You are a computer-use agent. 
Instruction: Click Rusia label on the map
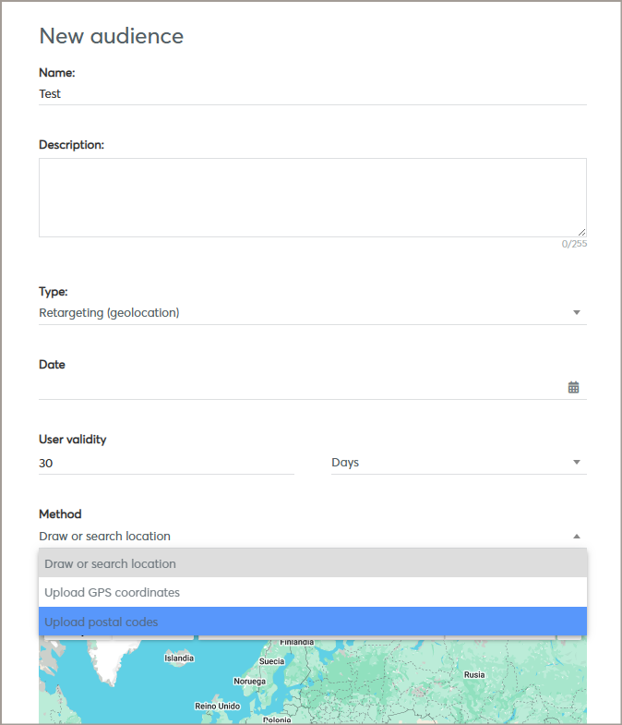(x=474, y=675)
